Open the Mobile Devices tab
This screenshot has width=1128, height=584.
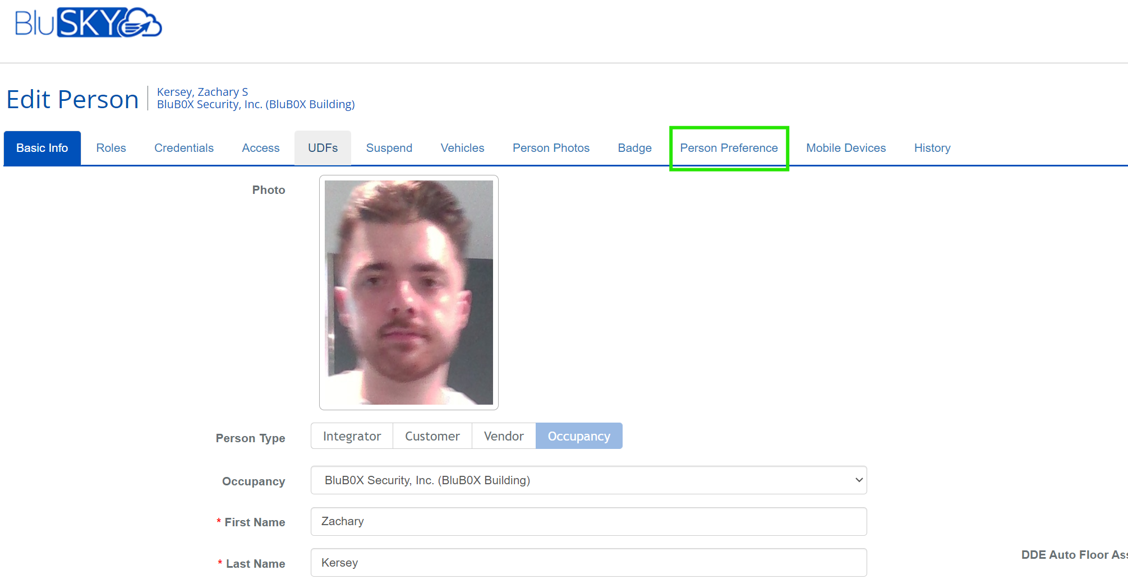click(846, 148)
